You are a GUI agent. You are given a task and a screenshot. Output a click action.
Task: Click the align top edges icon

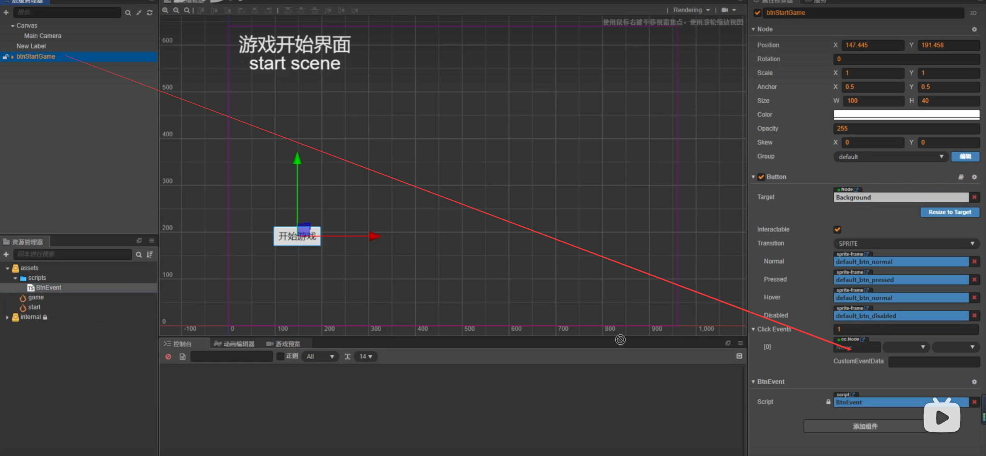(201, 10)
